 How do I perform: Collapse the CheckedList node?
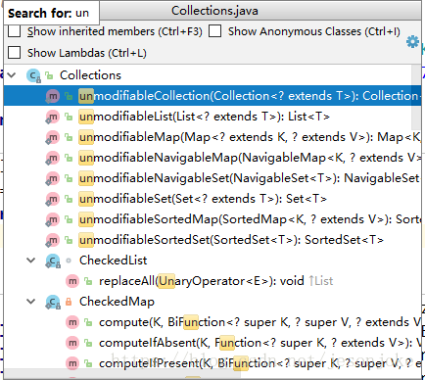point(31,261)
